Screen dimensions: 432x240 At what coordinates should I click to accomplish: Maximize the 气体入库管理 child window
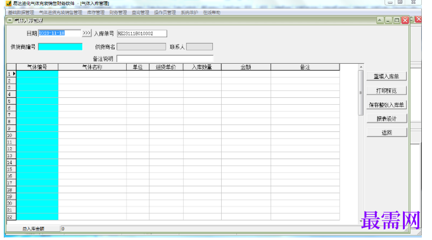(397, 20)
